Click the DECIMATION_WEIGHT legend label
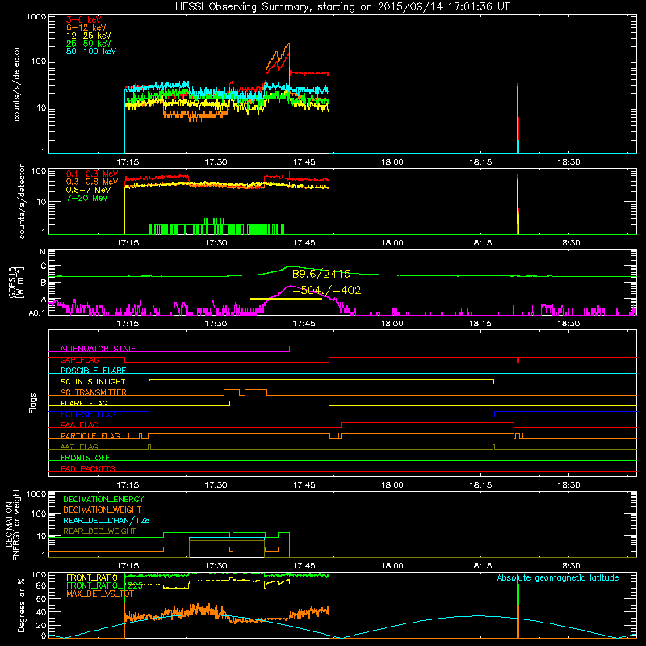The height and width of the screenshot is (646, 646). 103,510
